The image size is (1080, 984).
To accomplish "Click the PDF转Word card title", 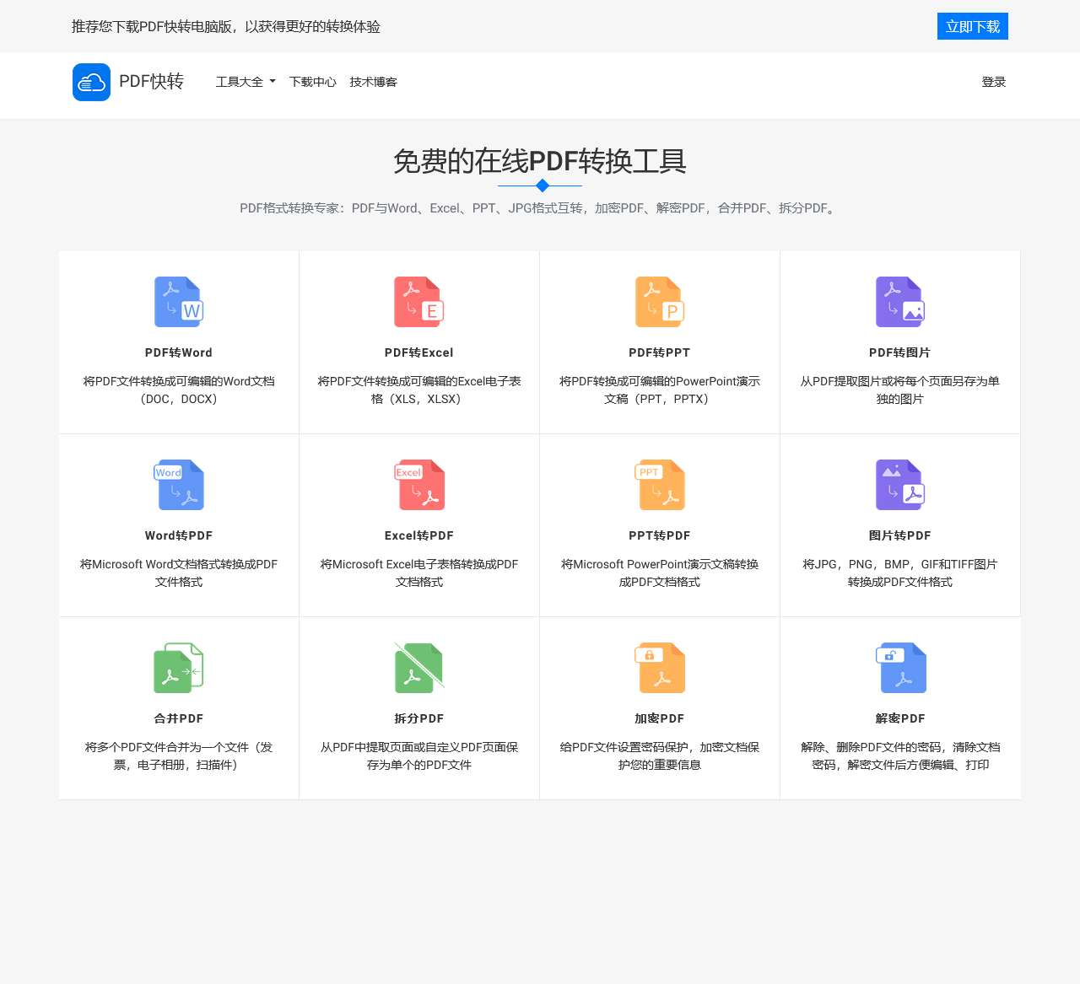I will [178, 352].
